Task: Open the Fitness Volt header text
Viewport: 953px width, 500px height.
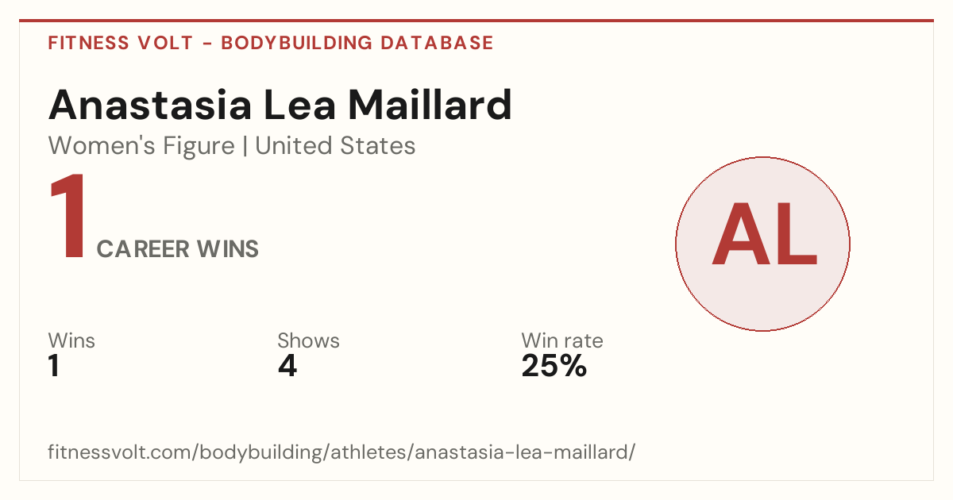Action: tap(120, 43)
